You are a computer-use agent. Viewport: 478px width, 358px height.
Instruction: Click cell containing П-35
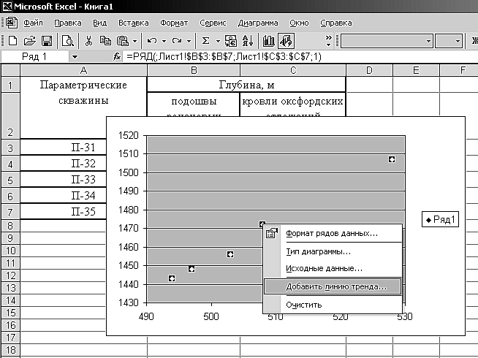(x=64, y=211)
